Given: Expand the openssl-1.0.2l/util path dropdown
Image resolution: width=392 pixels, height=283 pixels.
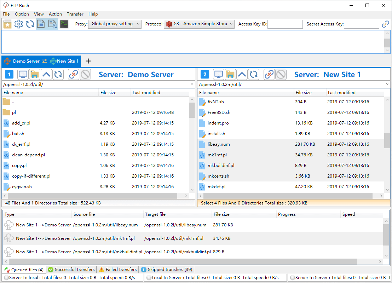Looking at the screenshot, I should point(192,84).
